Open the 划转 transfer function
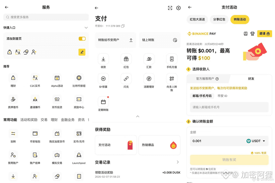The height and width of the screenshot is (183, 275). click(13, 136)
